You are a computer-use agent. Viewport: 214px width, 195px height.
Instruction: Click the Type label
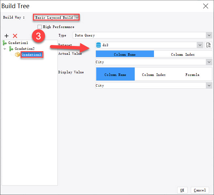pos(62,36)
